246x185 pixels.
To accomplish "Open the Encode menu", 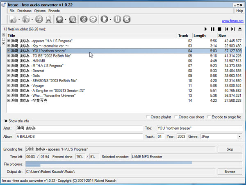I will click(x=54, y=11).
